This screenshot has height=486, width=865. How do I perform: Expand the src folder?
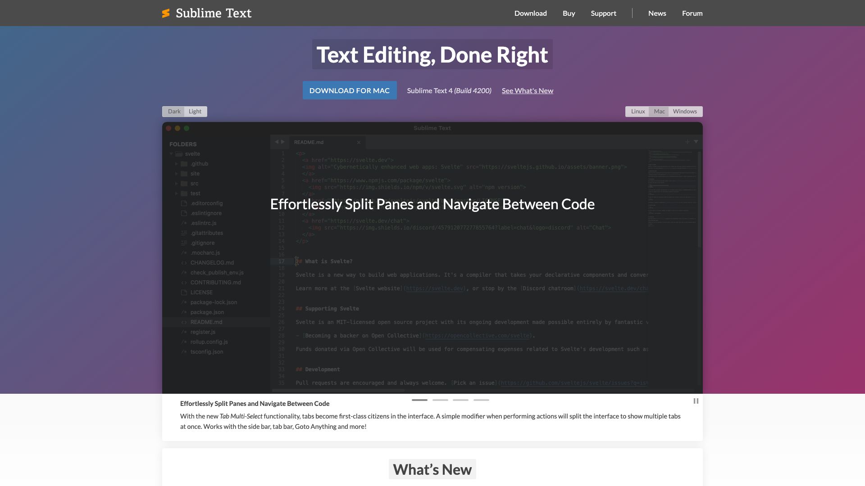coord(176,183)
